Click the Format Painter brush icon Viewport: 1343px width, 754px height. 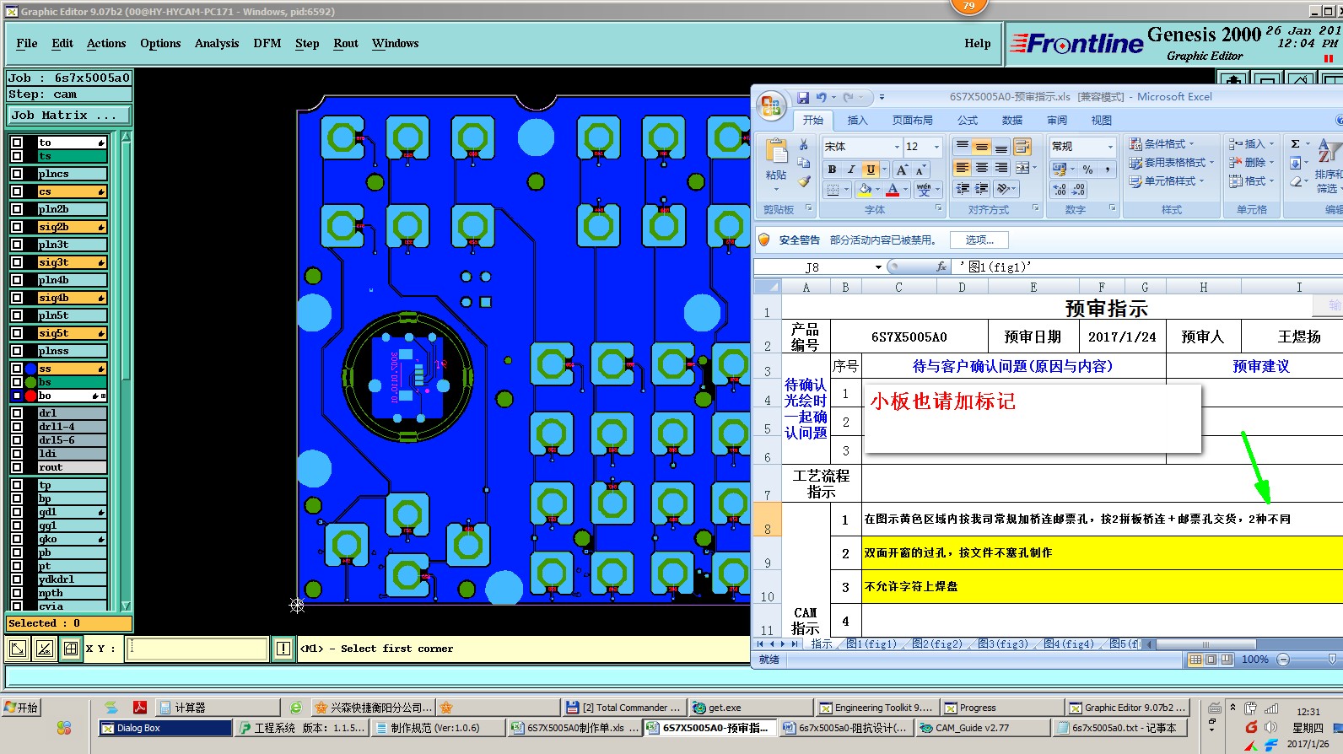click(x=804, y=181)
